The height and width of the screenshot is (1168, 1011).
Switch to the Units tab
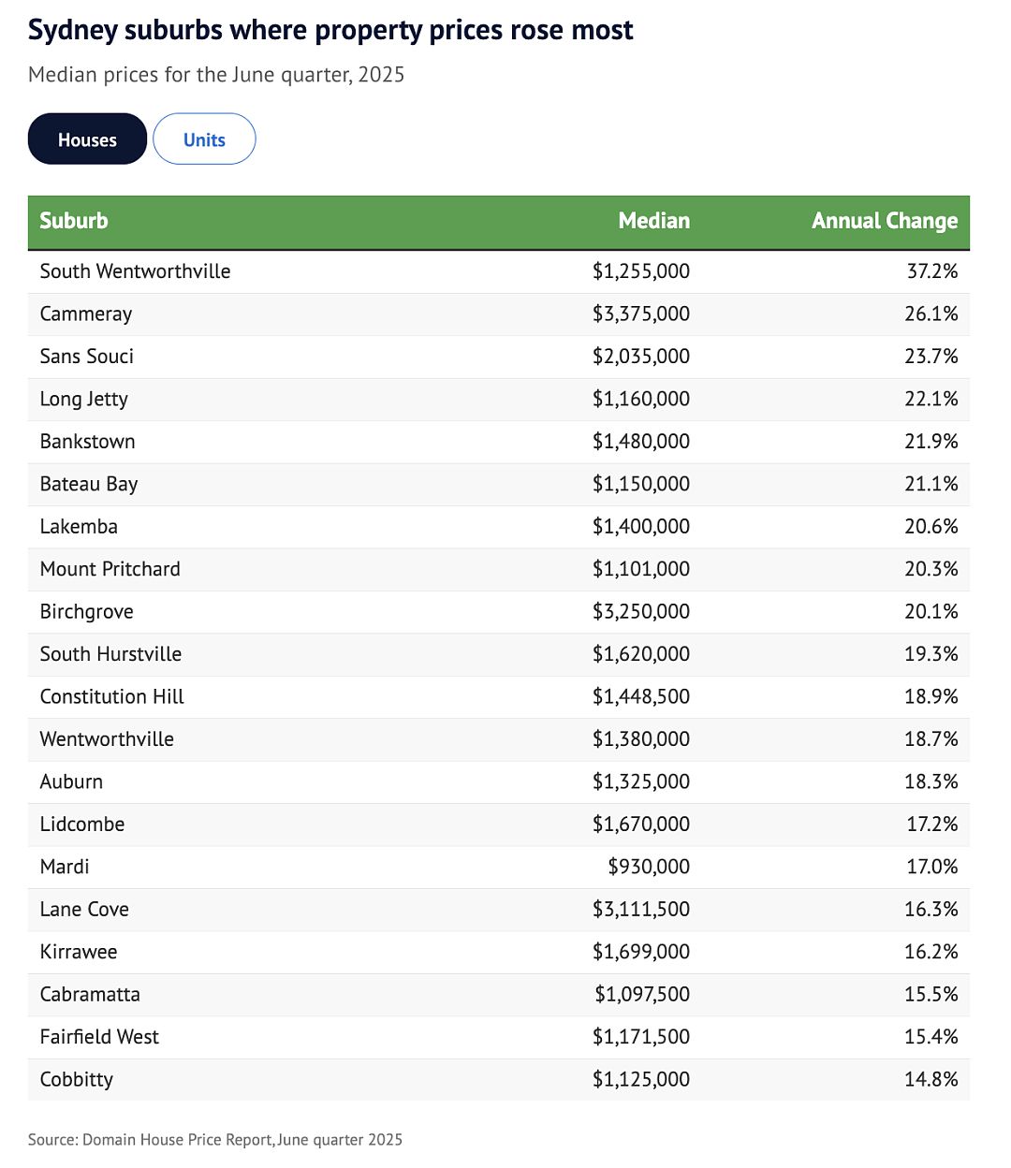click(204, 139)
